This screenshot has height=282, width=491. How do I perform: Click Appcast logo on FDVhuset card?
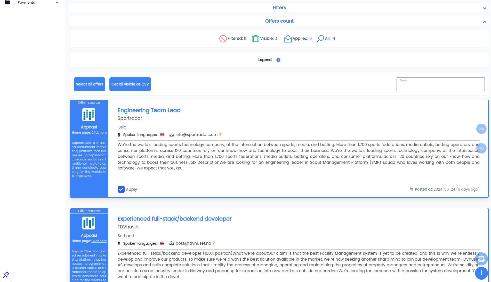click(x=89, y=223)
